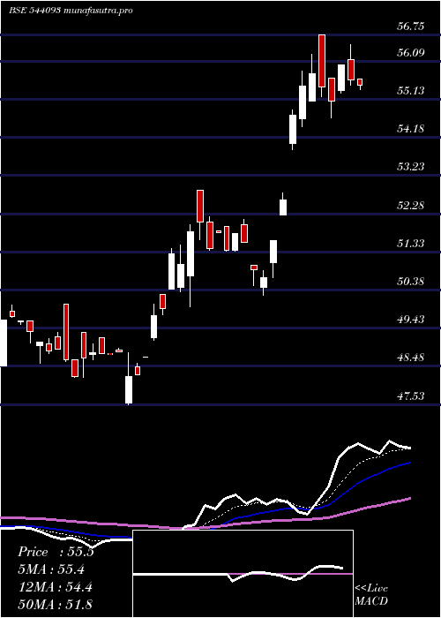Click the 53.23 price level label
The height and width of the screenshot is (618, 441).
click(x=410, y=167)
